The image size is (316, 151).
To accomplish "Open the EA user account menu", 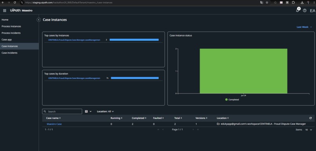I will 312,11.
